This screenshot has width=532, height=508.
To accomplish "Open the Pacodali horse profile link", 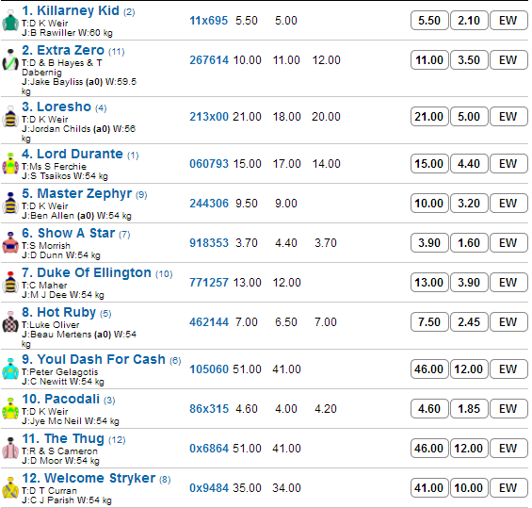I will tap(69, 399).
